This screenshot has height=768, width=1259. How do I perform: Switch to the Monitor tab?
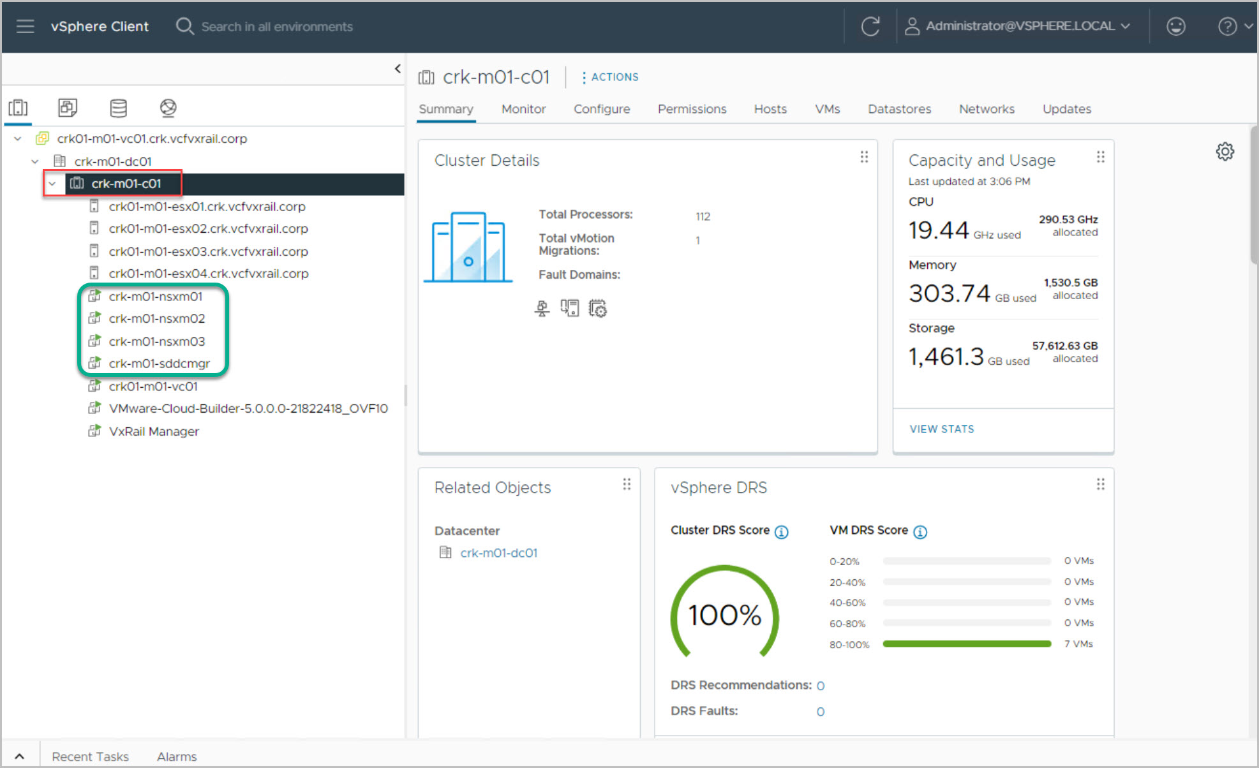523,109
